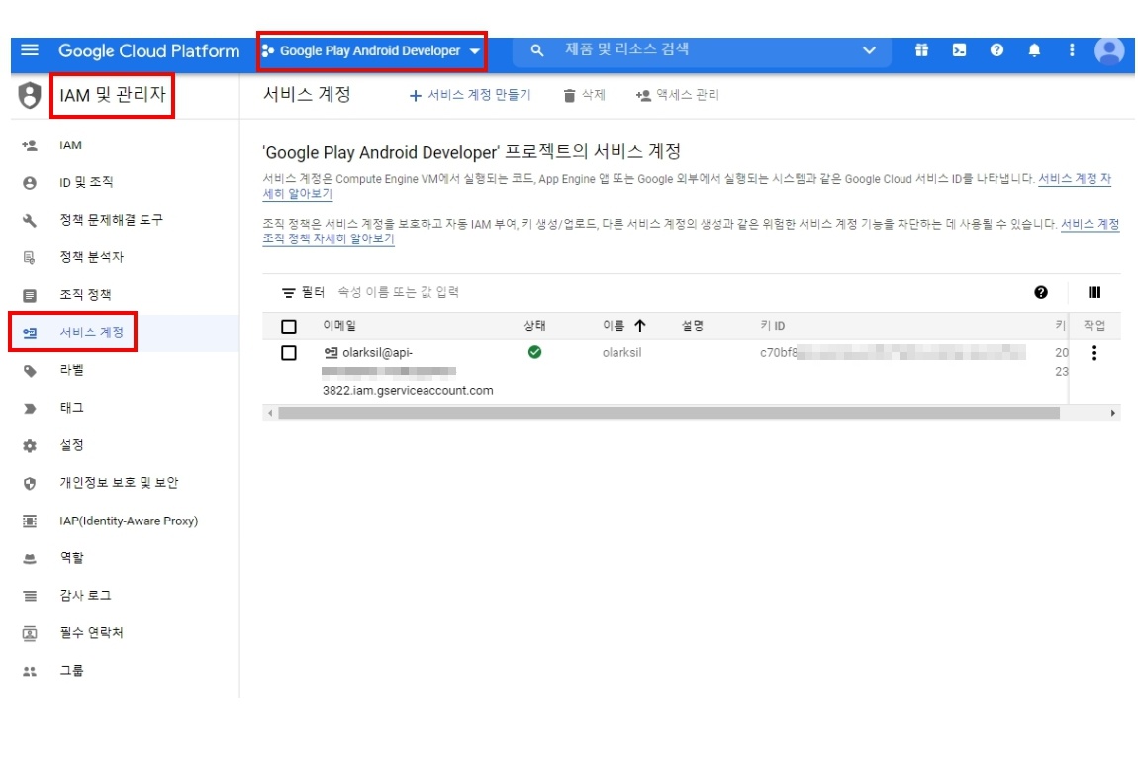Open the Google Play Android Developer project selector
This screenshot has height=758, width=1138.
(x=371, y=50)
